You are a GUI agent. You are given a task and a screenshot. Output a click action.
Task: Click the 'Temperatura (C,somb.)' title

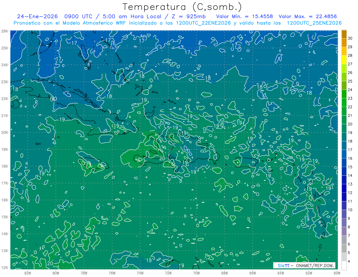(182, 7)
